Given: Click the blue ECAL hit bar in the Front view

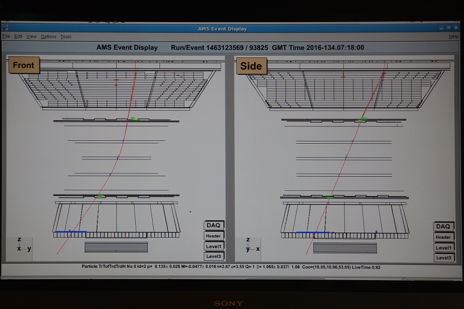Looking at the screenshot, I should [71, 231].
